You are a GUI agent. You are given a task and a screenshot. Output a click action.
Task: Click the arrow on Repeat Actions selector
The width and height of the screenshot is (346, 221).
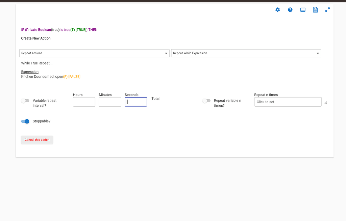pos(166,53)
